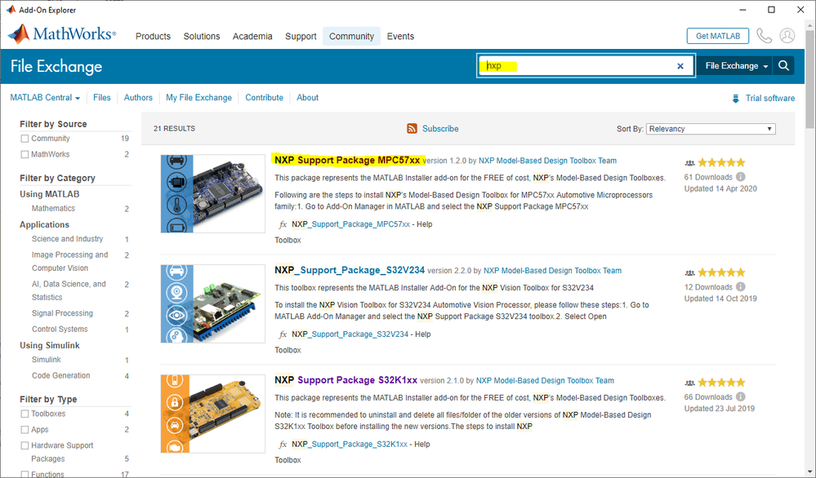
Task: Filter by Simulink category
Action: pyautogui.click(x=47, y=360)
